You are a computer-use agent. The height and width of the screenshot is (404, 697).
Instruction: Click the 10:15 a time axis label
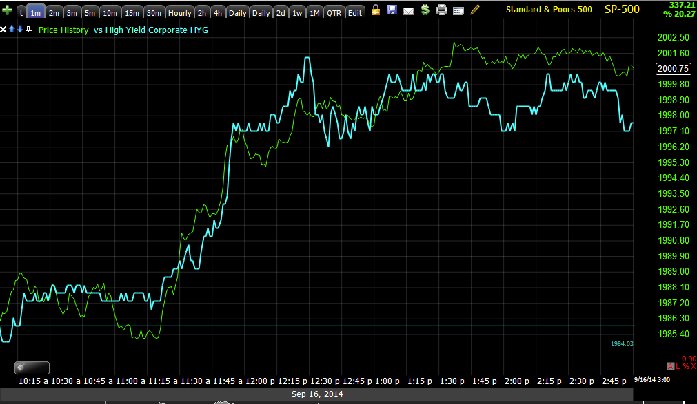tap(33, 381)
